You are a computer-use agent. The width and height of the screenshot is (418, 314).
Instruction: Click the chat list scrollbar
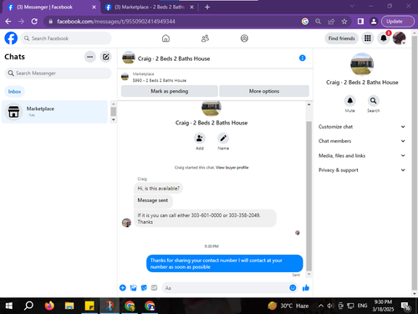(x=114, y=112)
